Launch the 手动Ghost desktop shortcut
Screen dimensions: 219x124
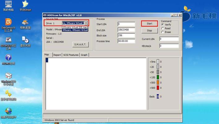click(25, 6)
